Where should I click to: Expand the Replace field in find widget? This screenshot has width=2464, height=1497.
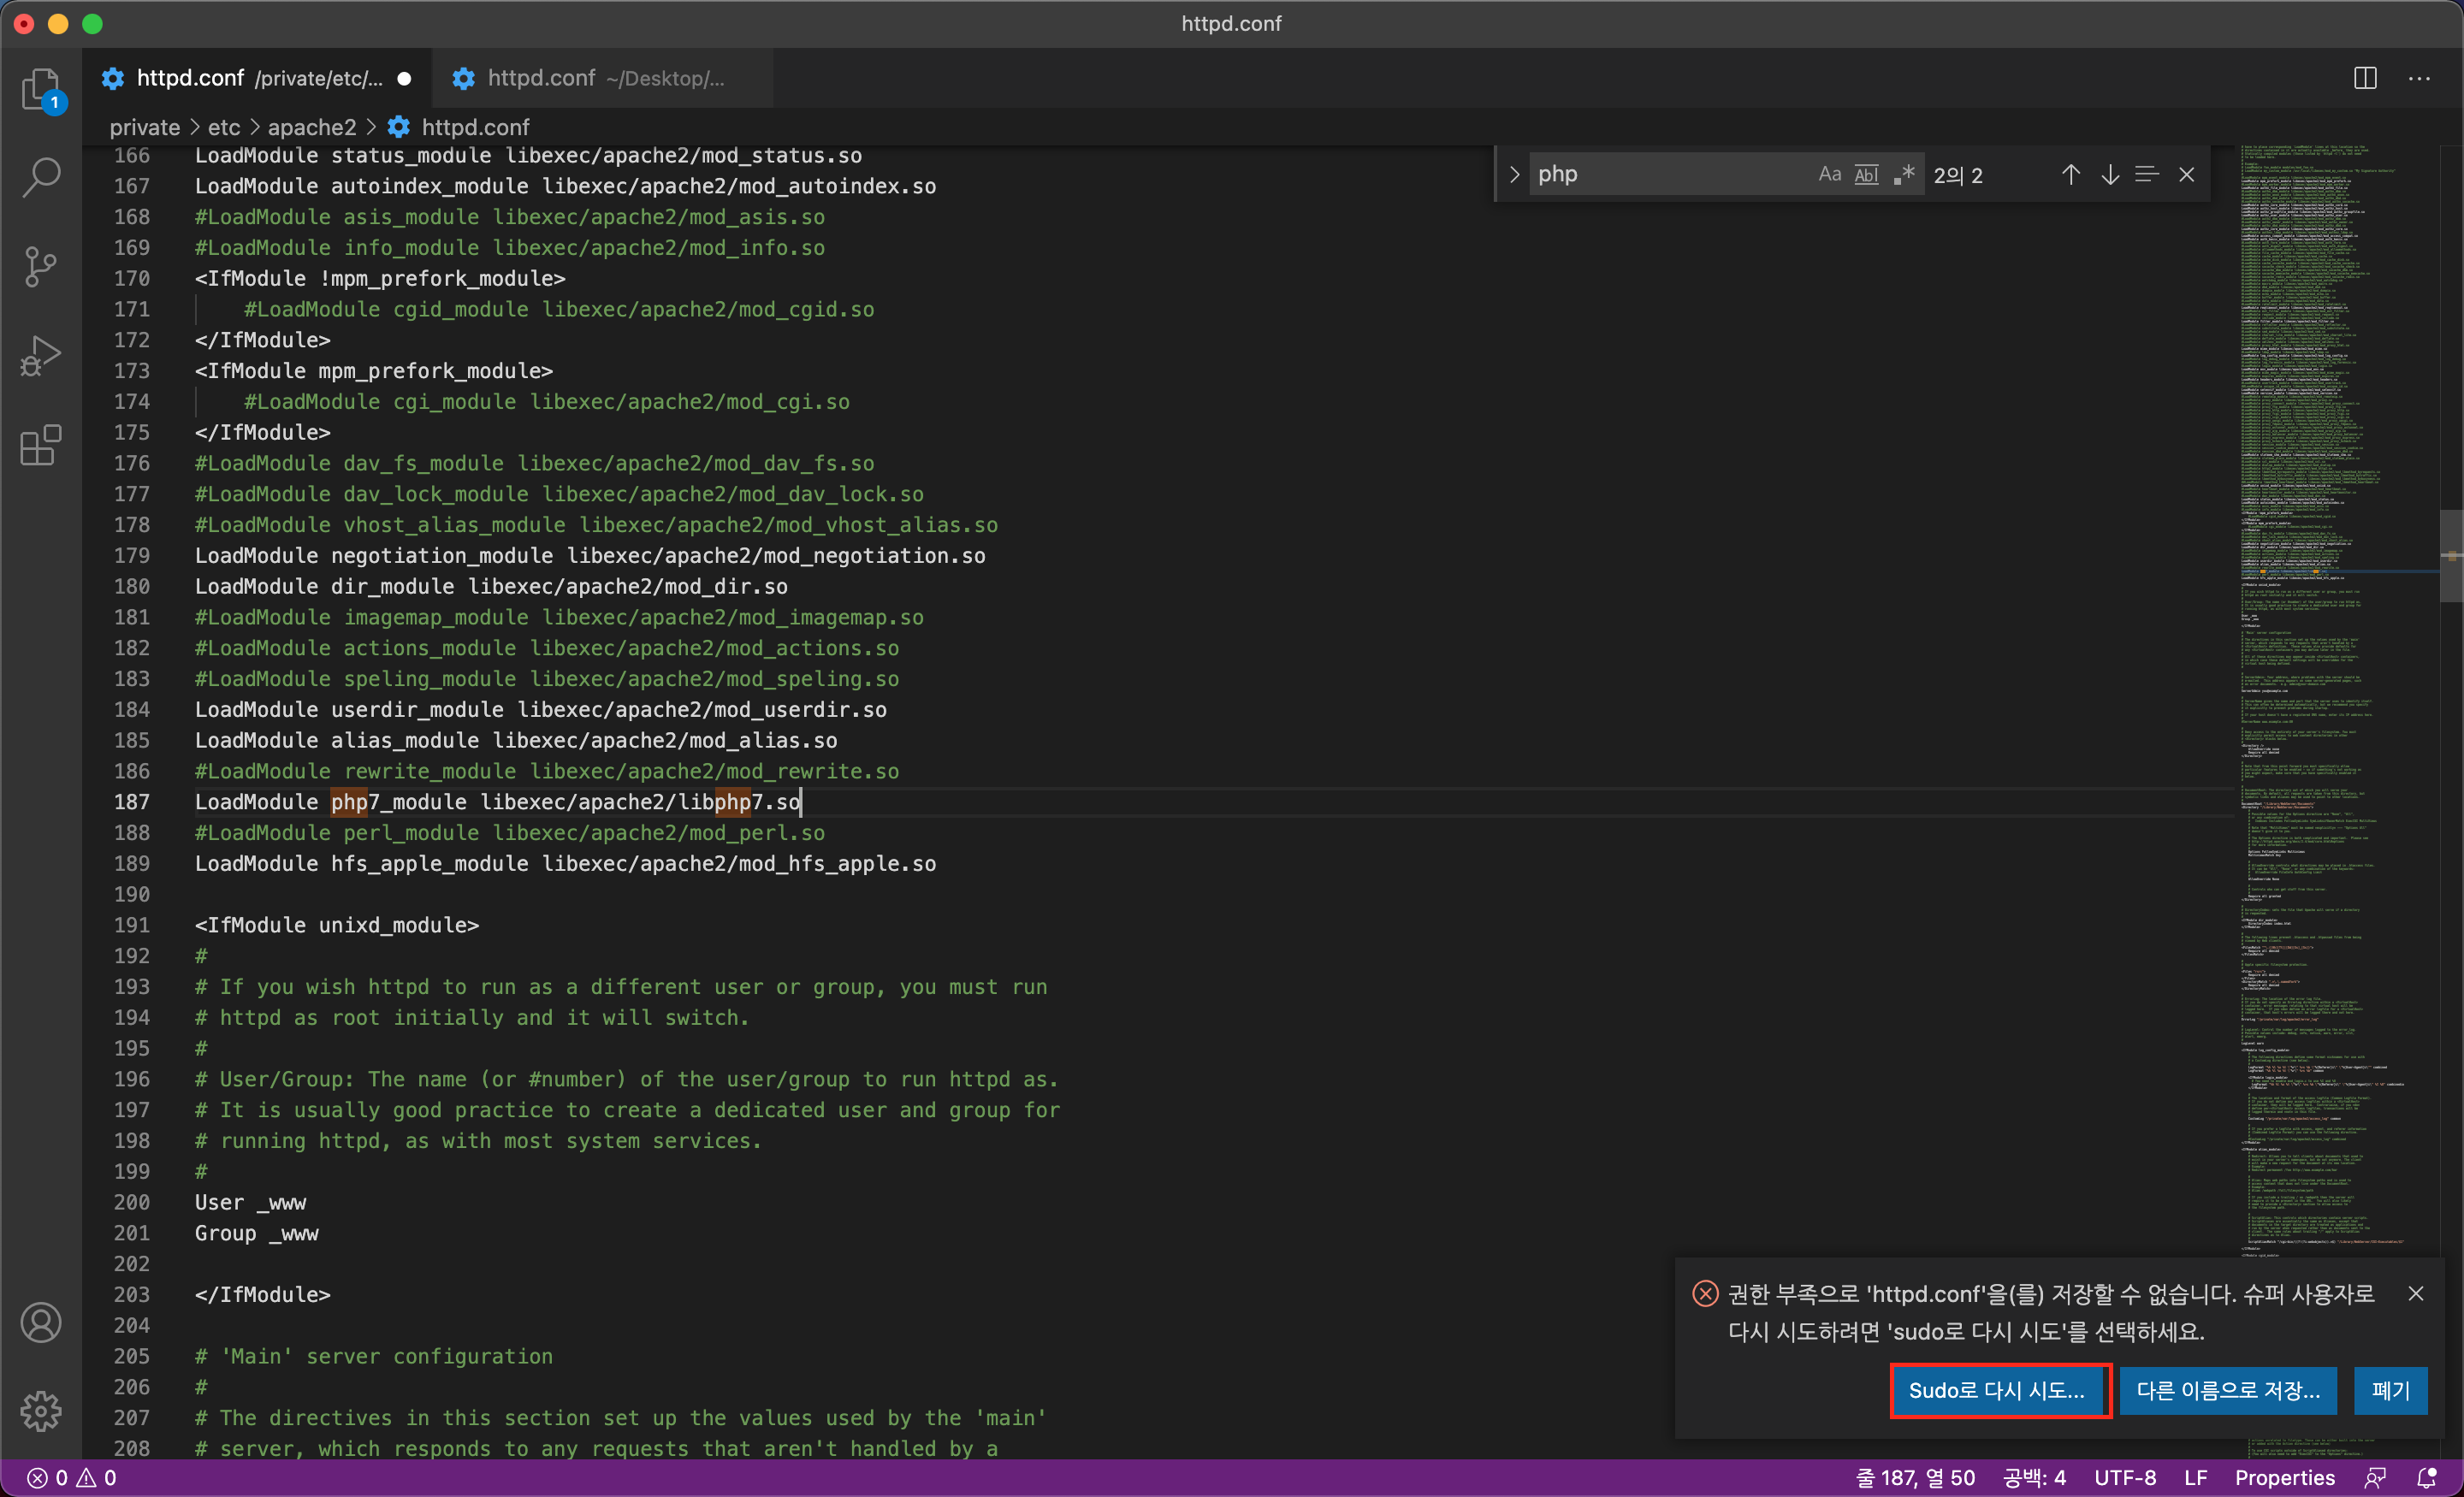1514,174
